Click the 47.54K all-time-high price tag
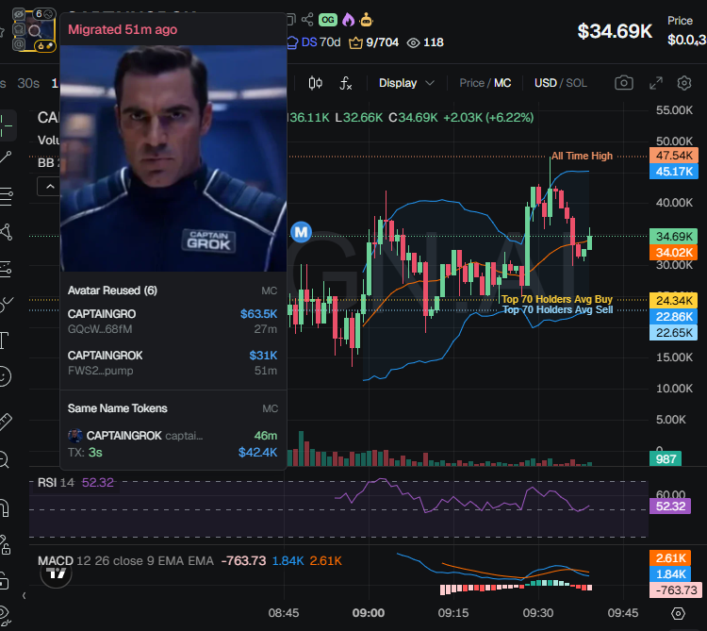 point(674,156)
